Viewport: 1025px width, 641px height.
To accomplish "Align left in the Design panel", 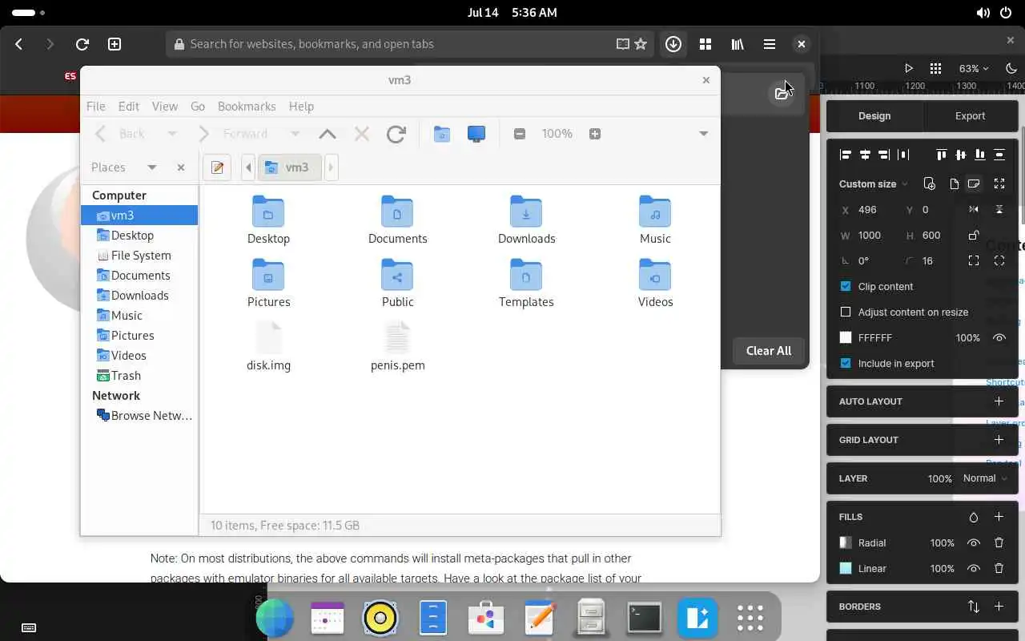I will click(846, 155).
